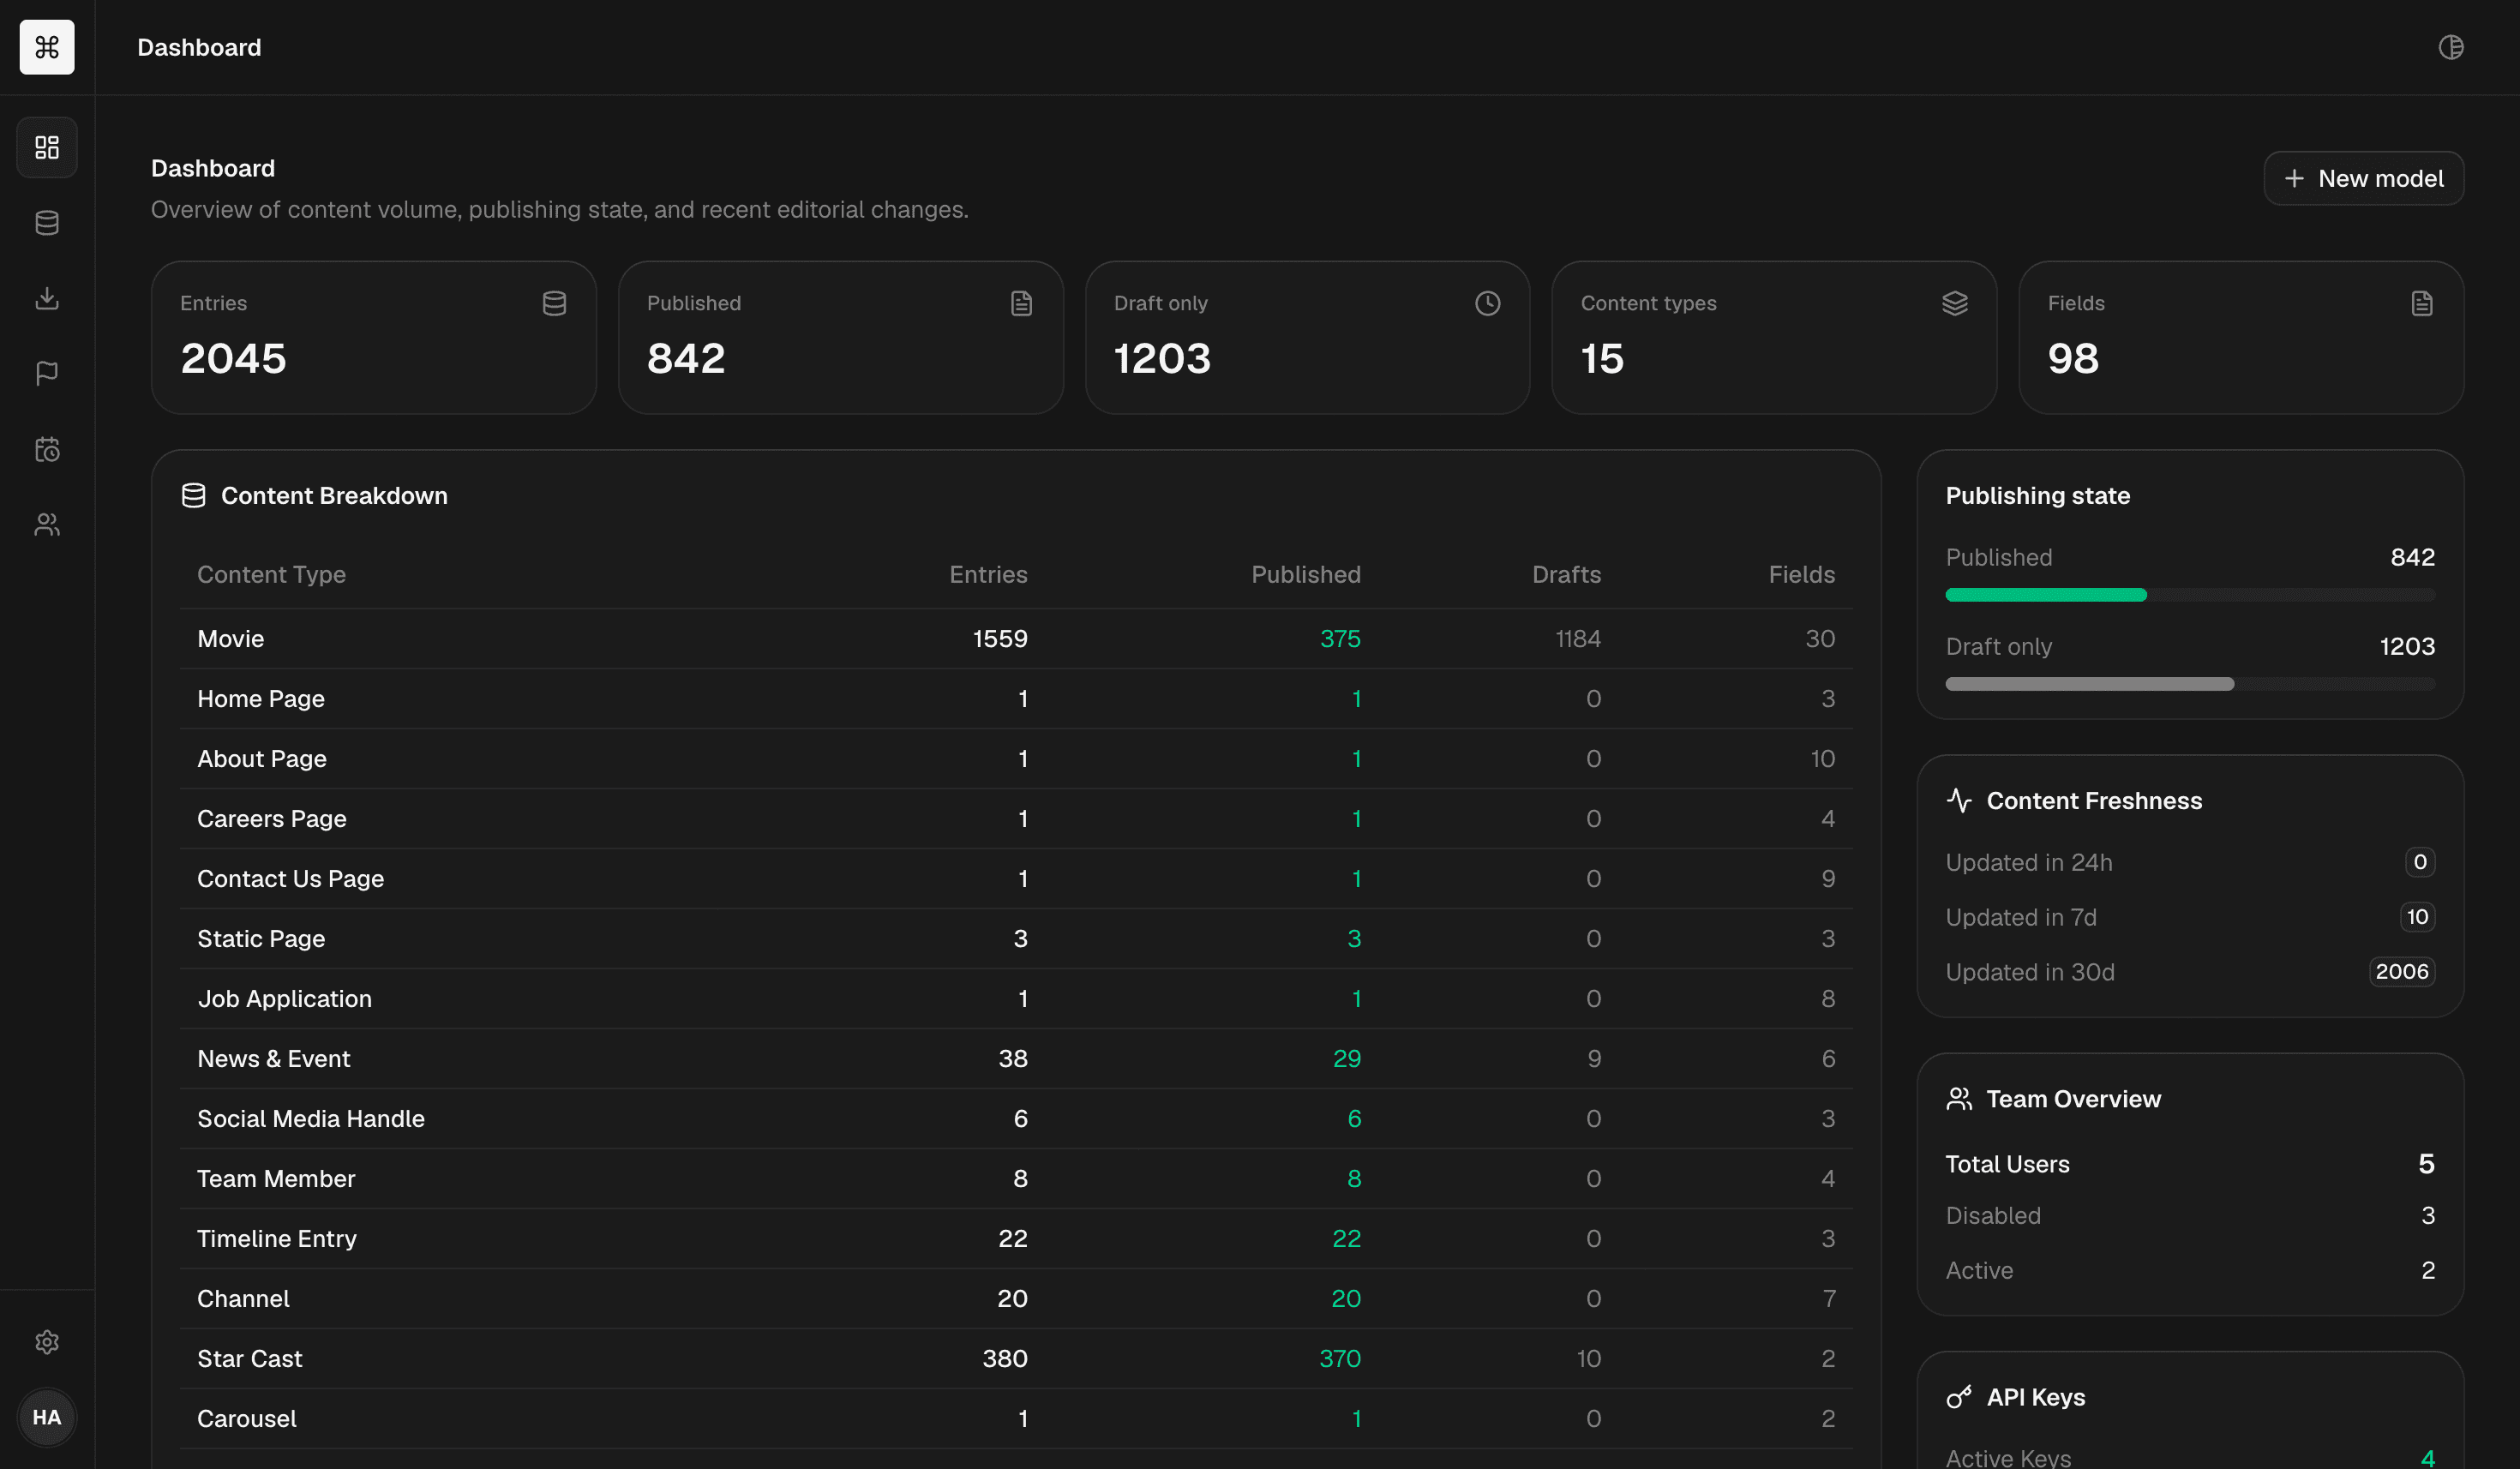Click the Dashboard title in top bar
The image size is (2520, 1469).
(x=199, y=47)
